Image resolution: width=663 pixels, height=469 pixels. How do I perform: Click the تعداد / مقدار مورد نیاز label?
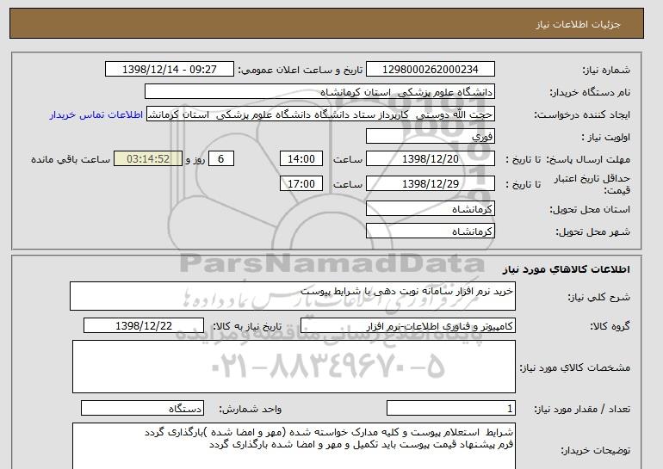[582, 409]
